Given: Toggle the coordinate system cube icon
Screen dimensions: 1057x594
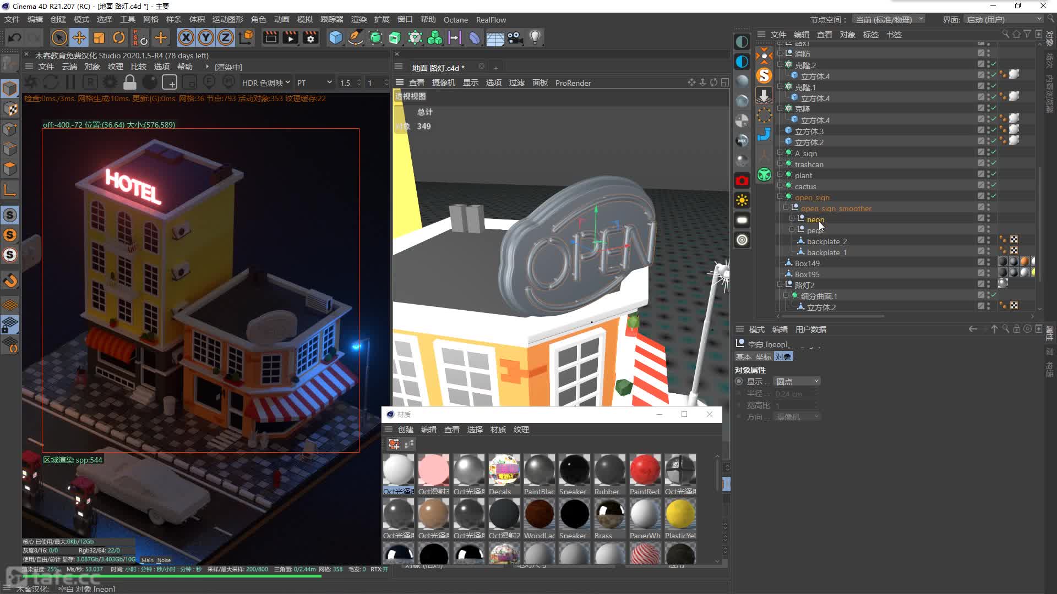Looking at the screenshot, I should click(x=247, y=37).
